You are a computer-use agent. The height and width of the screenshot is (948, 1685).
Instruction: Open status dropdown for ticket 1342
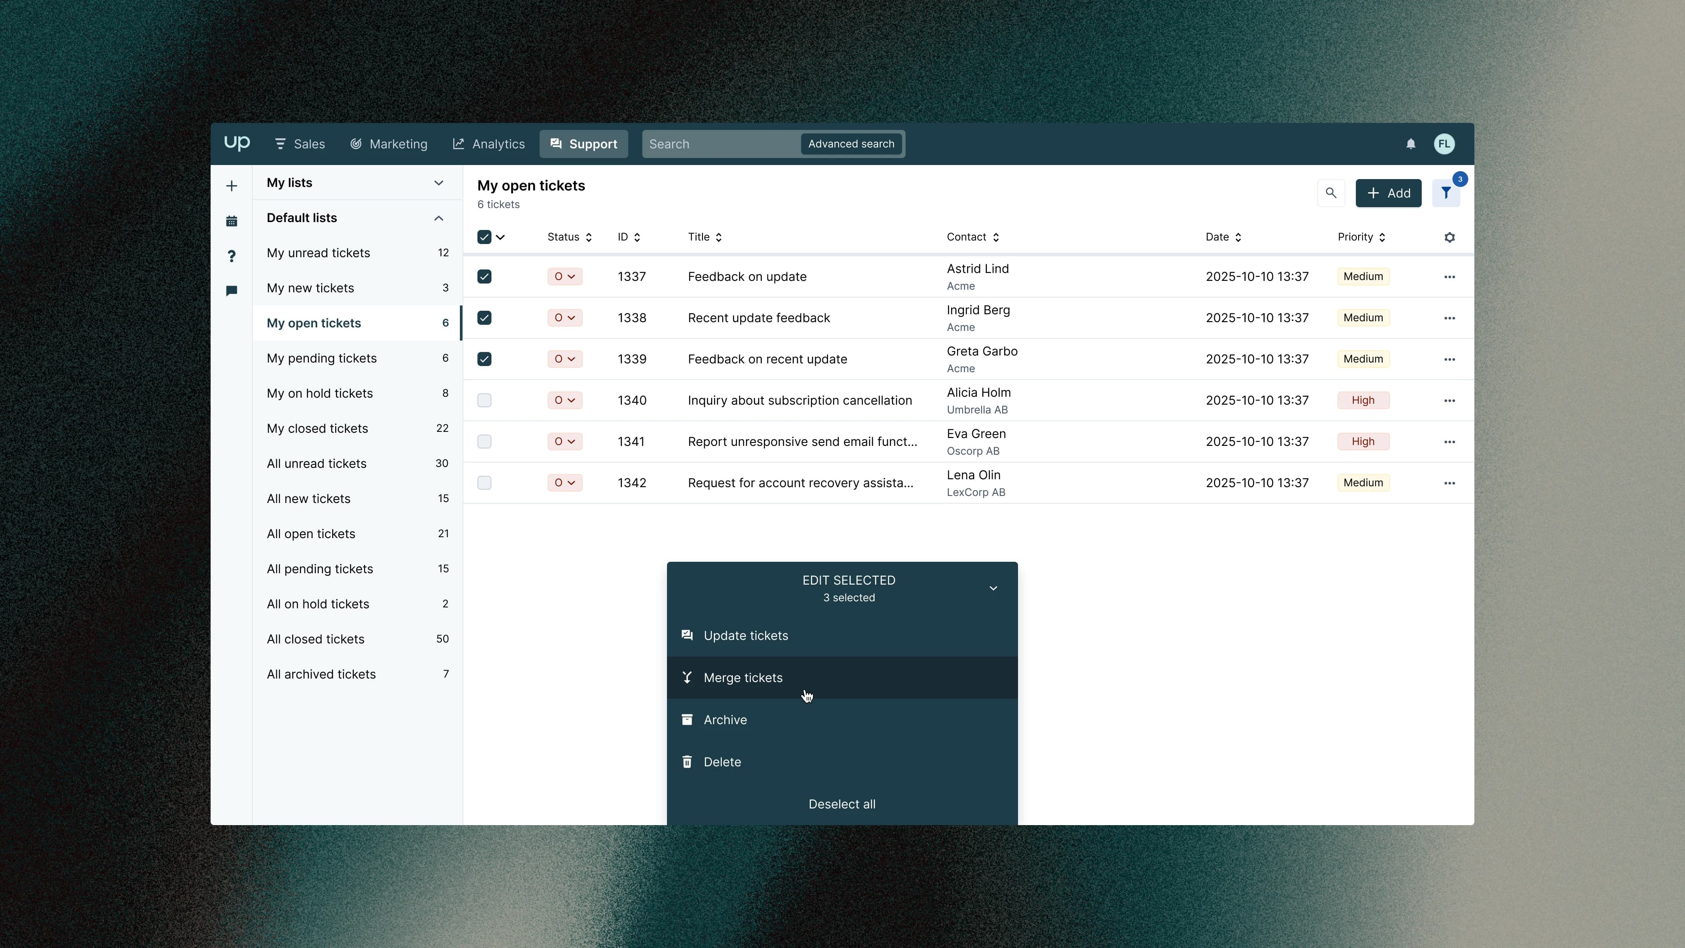pyautogui.click(x=564, y=483)
